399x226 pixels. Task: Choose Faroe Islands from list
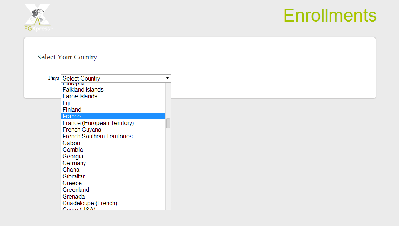point(113,96)
